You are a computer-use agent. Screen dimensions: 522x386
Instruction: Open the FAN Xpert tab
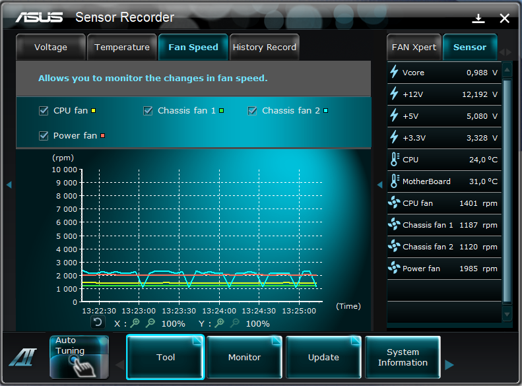point(414,48)
